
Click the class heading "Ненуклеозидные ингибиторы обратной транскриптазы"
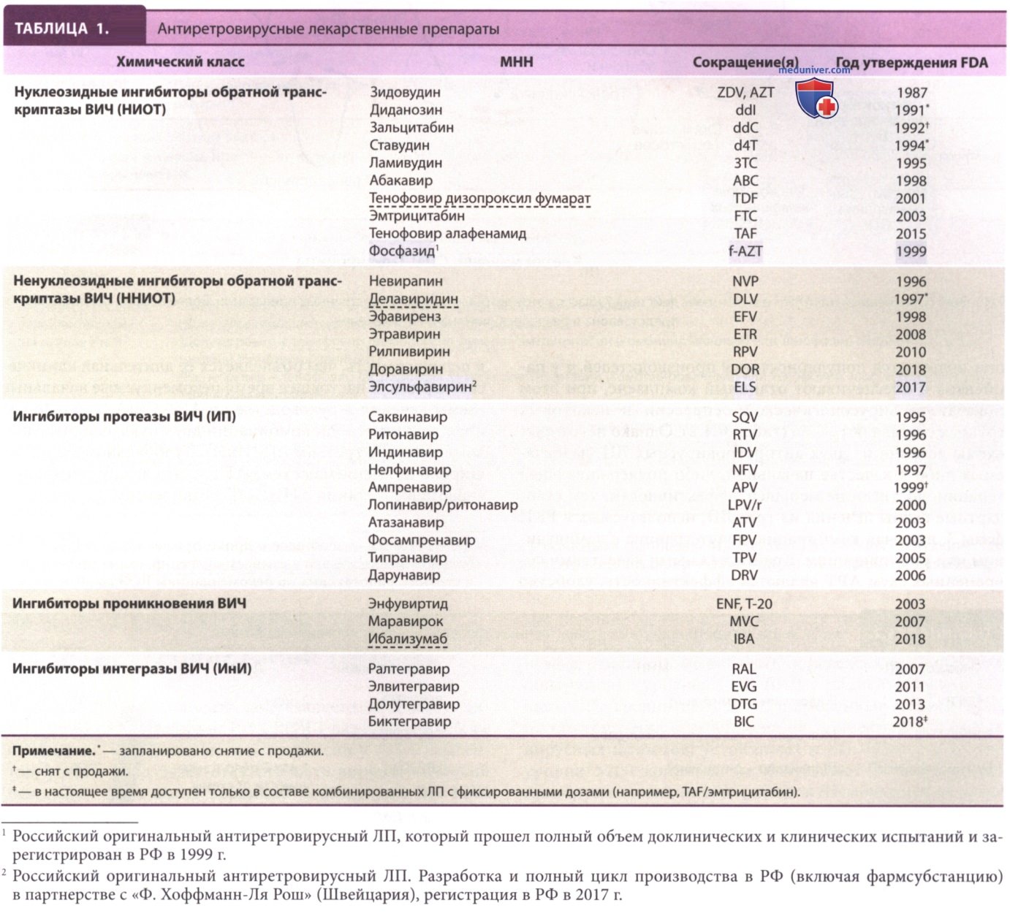click(178, 290)
